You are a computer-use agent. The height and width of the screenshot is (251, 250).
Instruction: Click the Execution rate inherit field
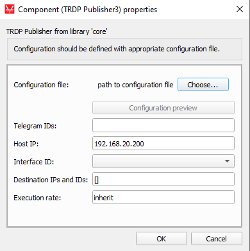pyautogui.click(x=163, y=197)
